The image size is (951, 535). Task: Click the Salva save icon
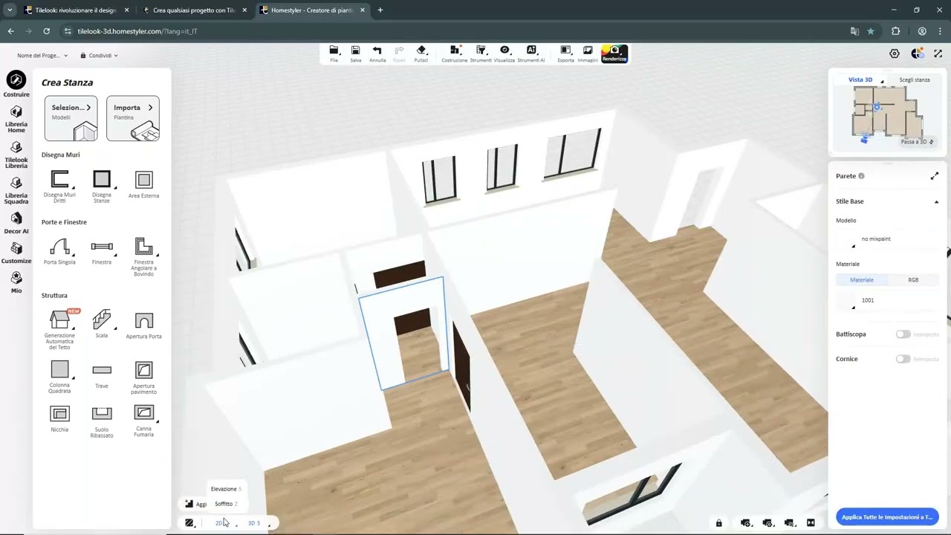coord(355,53)
